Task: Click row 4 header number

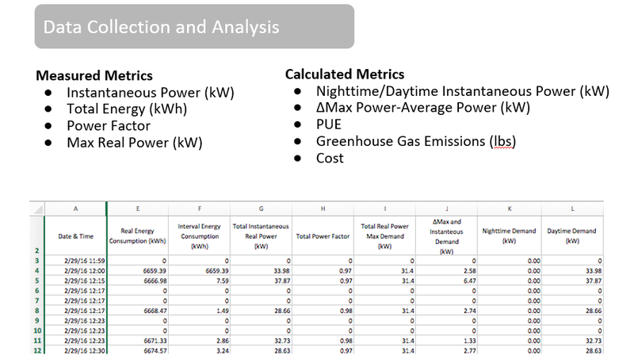Action: pyautogui.click(x=38, y=270)
